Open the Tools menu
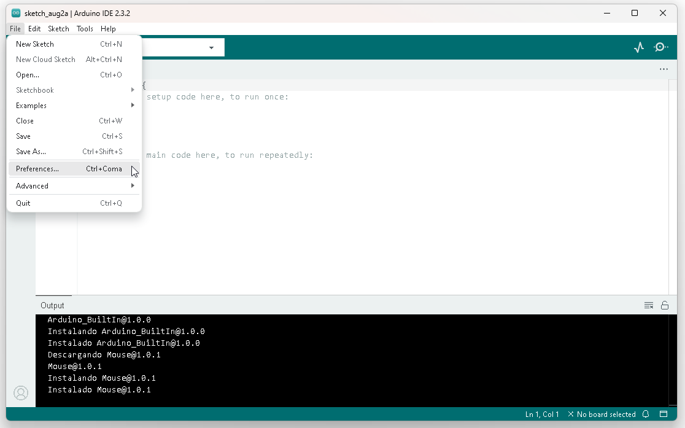Screen dimensions: 685x428 click(x=85, y=28)
